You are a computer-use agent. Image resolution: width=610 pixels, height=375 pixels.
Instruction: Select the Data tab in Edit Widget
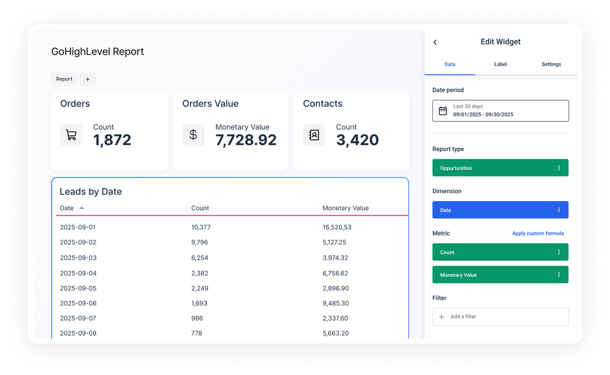[x=450, y=64]
